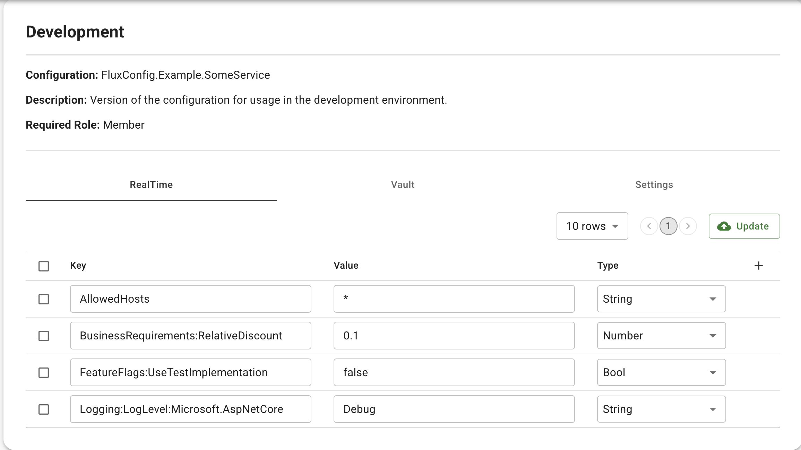This screenshot has width=801, height=450.
Task: Click the Update button
Action: [744, 226]
